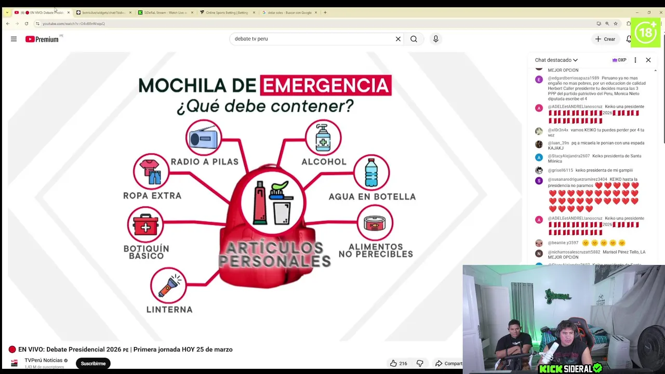
Task: Reload the current page
Action: [x=28, y=23]
